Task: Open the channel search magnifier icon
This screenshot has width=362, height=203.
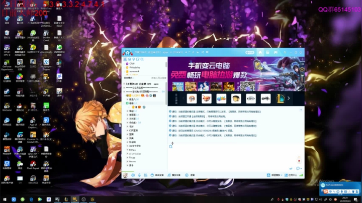Action: pyautogui.click(x=142, y=59)
